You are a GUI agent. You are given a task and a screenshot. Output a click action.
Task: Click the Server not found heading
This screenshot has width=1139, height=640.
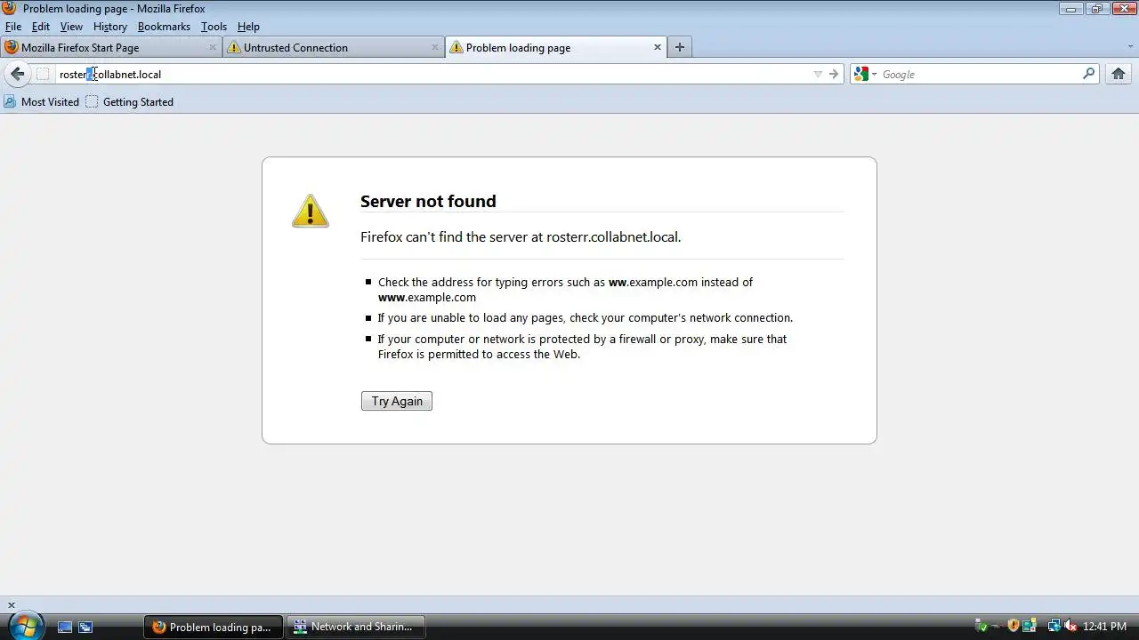(428, 201)
